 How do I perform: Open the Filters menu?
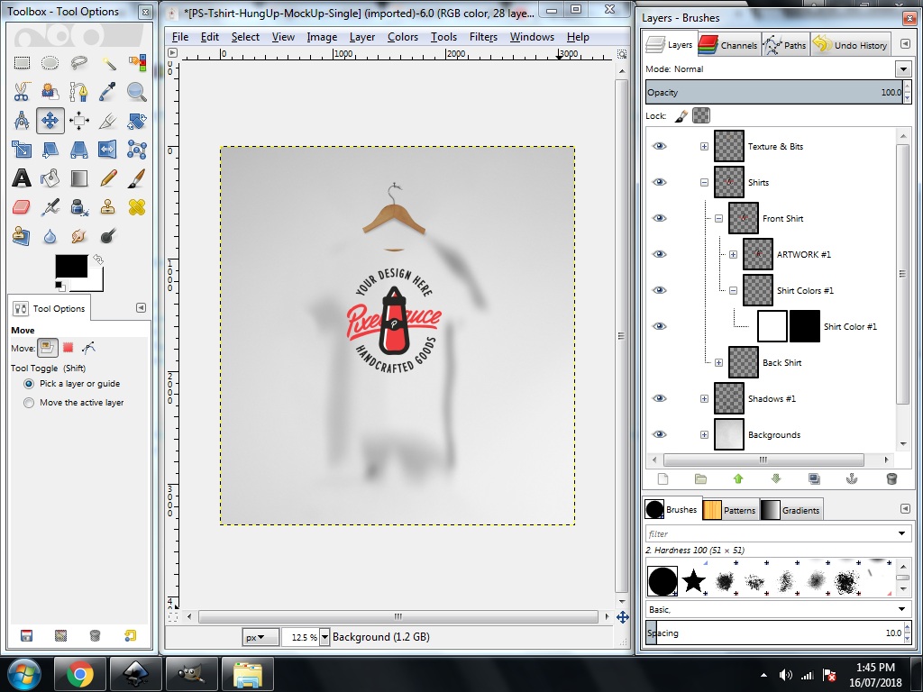pyautogui.click(x=483, y=37)
